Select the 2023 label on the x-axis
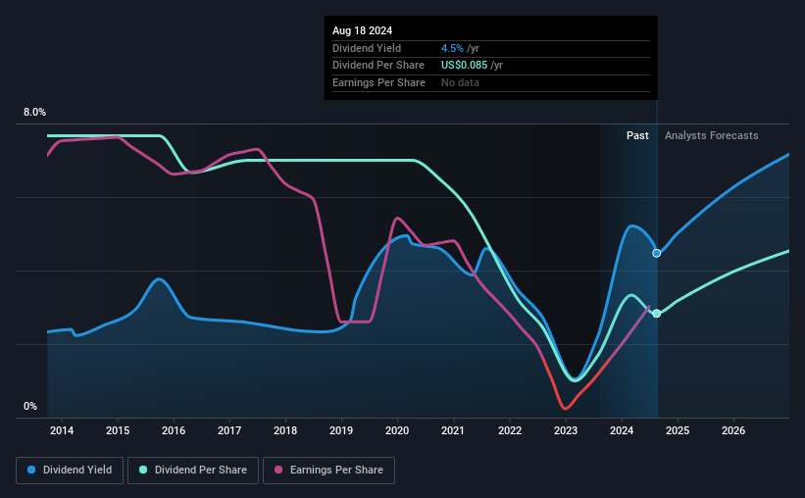Screen dimensions: 805x498 tap(566, 430)
